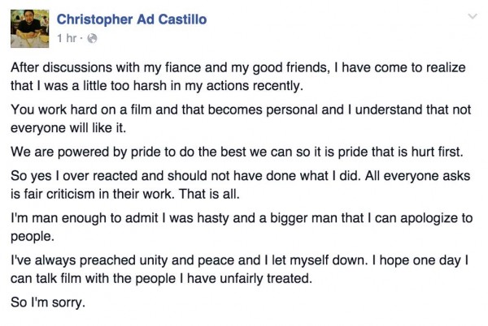Open Christopher Ad Castillo's profile picture
This screenshot has width=488, height=326.
(x=29, y=28)
